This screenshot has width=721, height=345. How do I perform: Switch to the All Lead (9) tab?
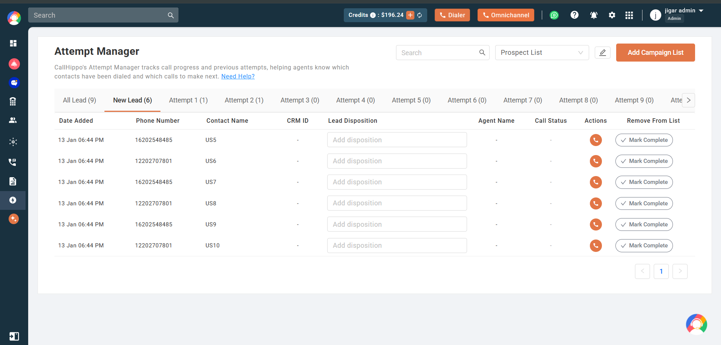pos(79,100)
